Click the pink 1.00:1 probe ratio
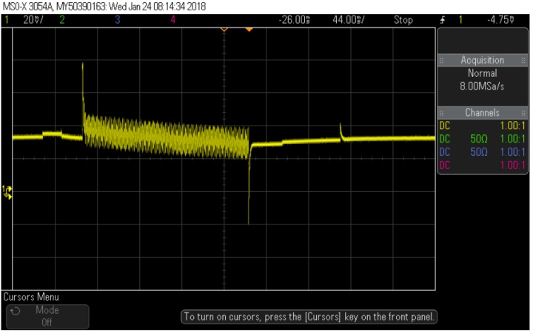 [x=512, y=165]
